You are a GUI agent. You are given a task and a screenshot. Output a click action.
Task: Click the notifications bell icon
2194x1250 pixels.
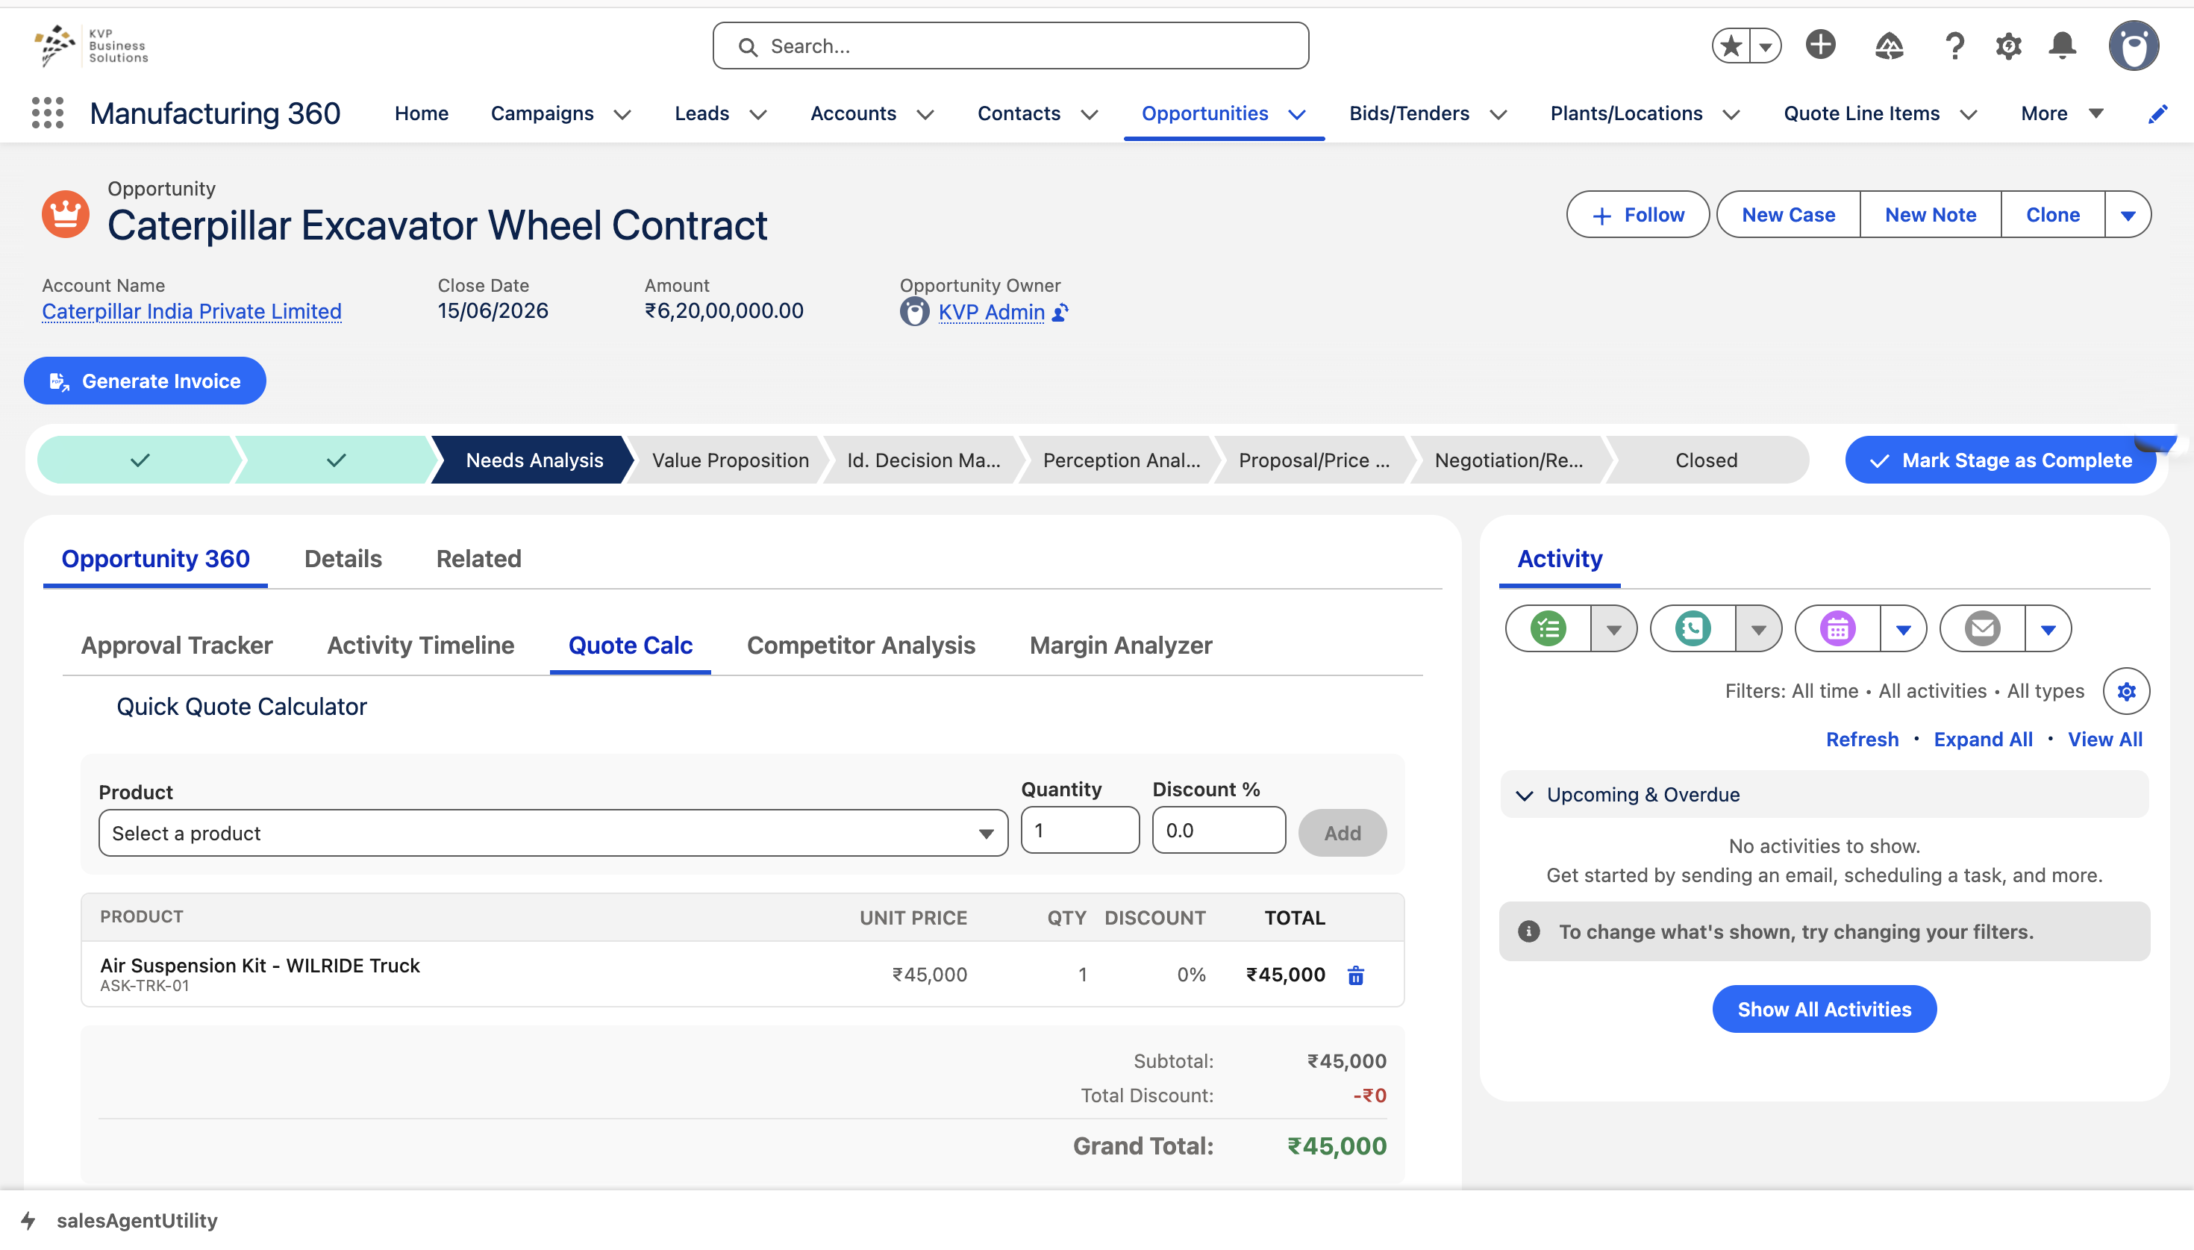2062,46
